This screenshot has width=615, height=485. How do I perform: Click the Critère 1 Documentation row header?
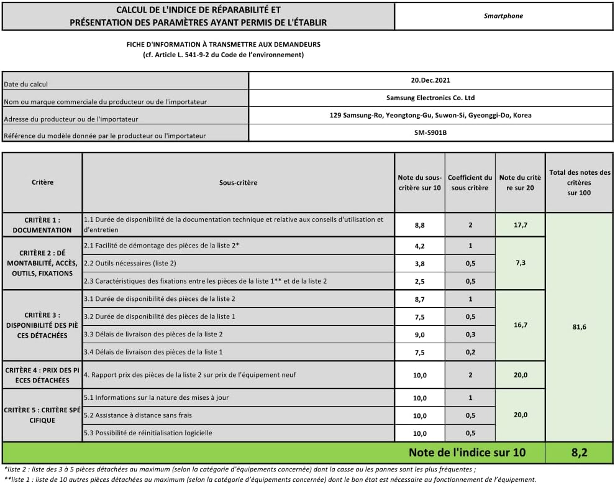42,225
